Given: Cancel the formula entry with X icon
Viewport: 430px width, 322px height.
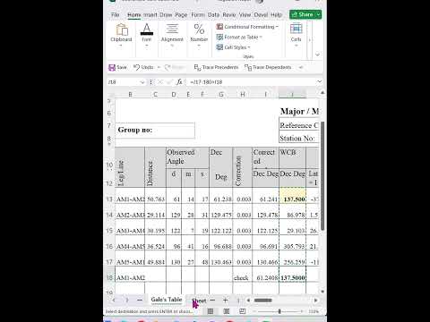Looking at the screenshot, I should (x=160, y=82).
